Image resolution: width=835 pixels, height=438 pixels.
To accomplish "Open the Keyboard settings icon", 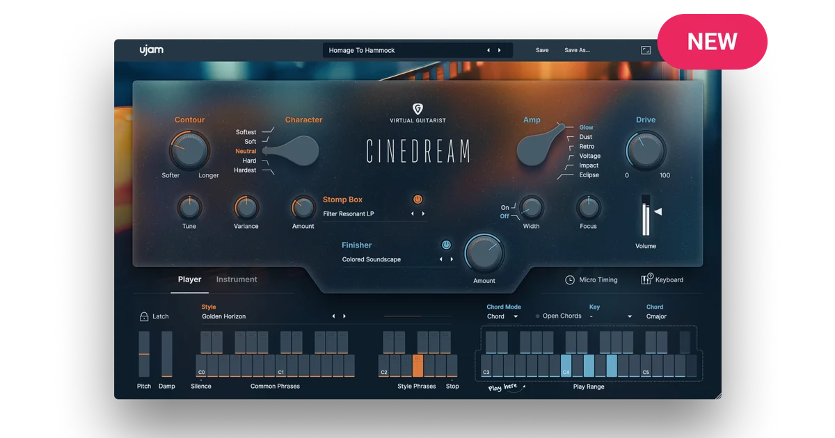I will [646, 279].
